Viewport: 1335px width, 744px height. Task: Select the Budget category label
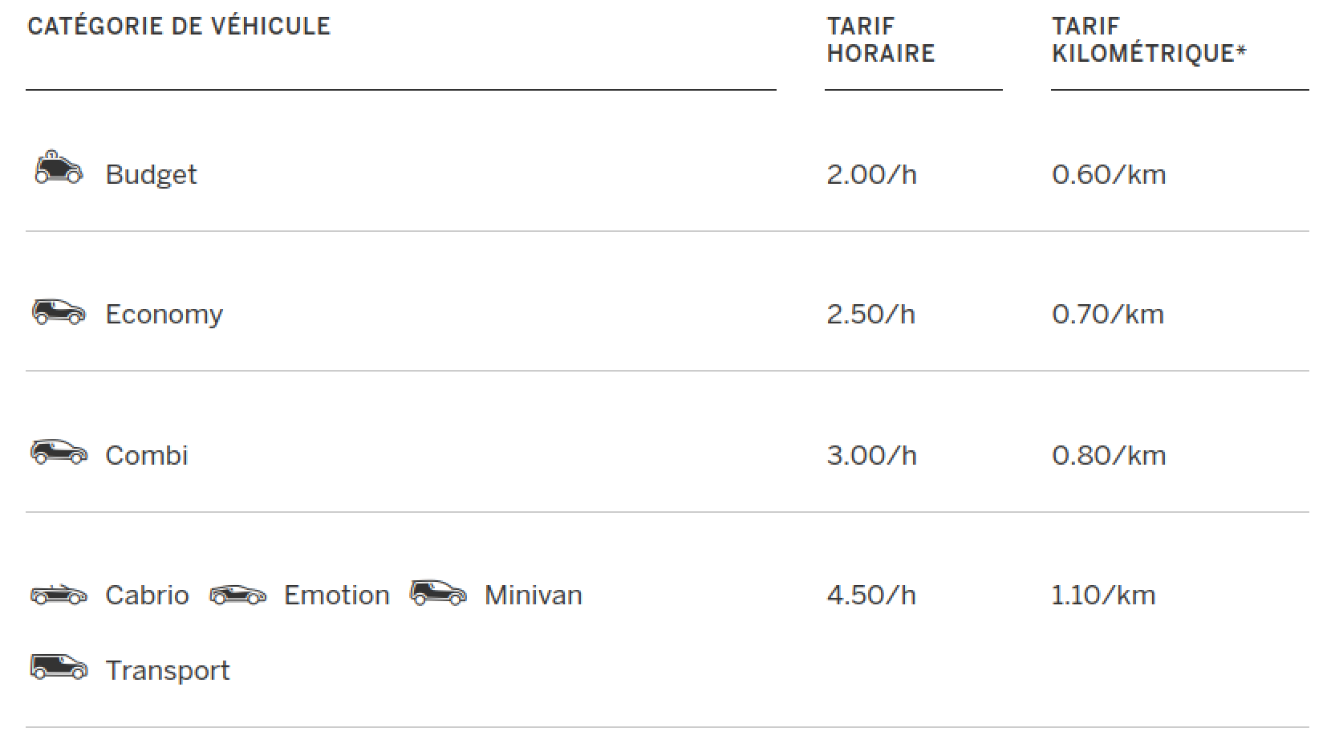[x=151, y=175]
